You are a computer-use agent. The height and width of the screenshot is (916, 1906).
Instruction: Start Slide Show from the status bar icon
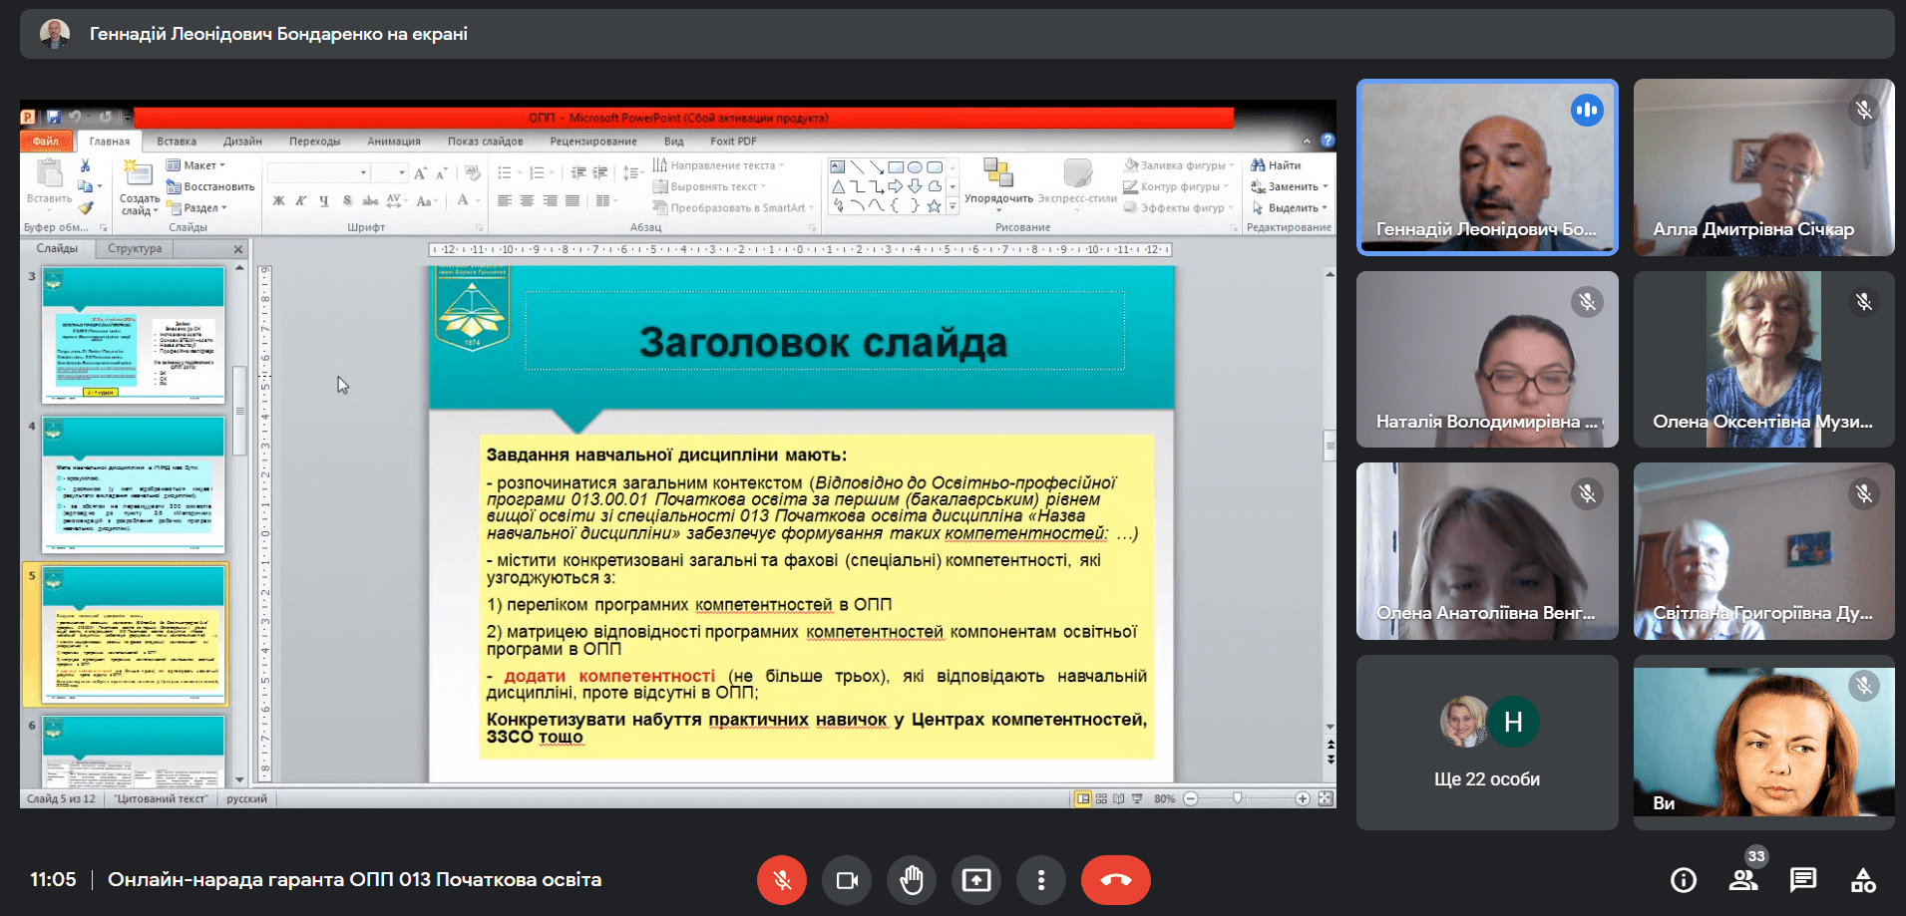point(1136,798)
